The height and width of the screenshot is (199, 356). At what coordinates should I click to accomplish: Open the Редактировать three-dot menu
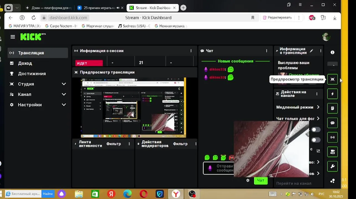(x=299, y=18)
